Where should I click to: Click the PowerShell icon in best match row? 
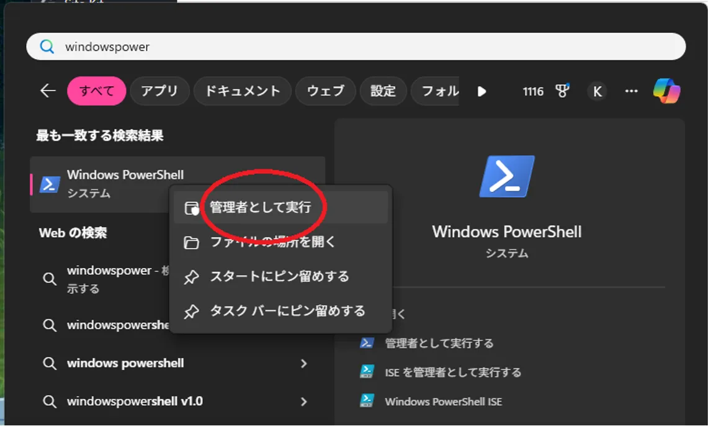coord(50,184)
